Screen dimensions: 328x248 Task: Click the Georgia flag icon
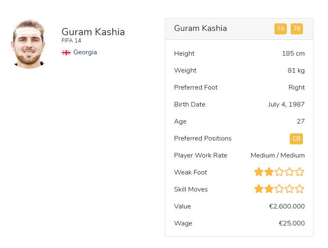pyautogui.click(x=66, y=53)
